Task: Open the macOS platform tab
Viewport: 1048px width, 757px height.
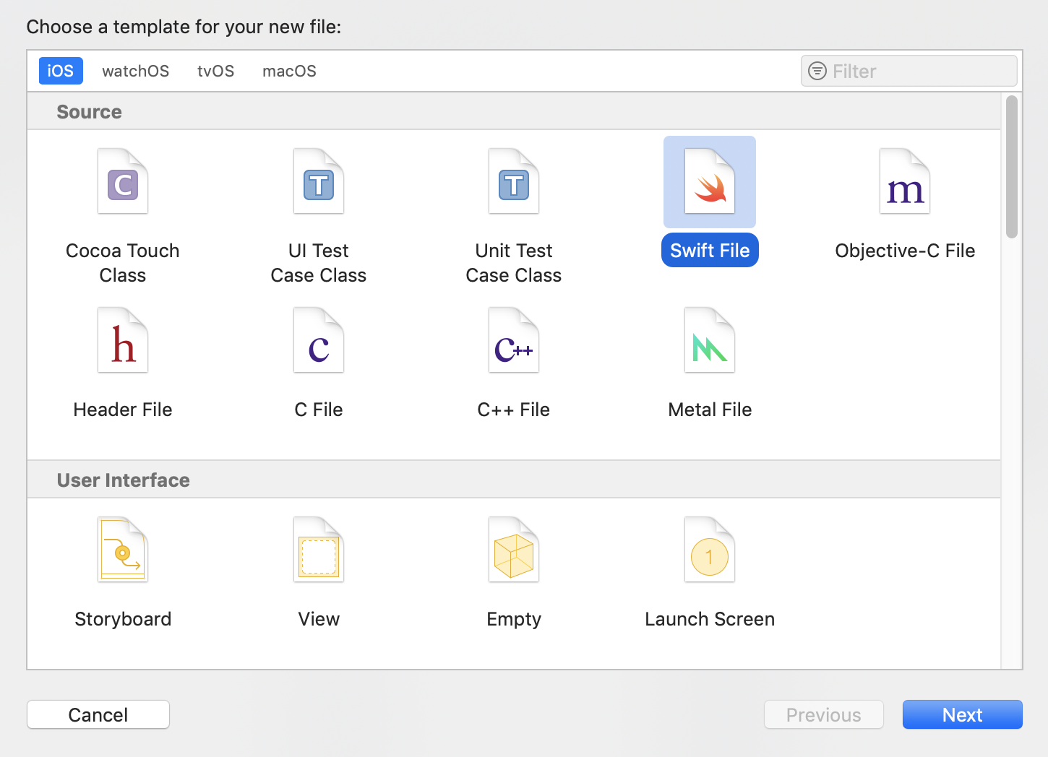Action: pyautogui.click(x=289, y=71)
